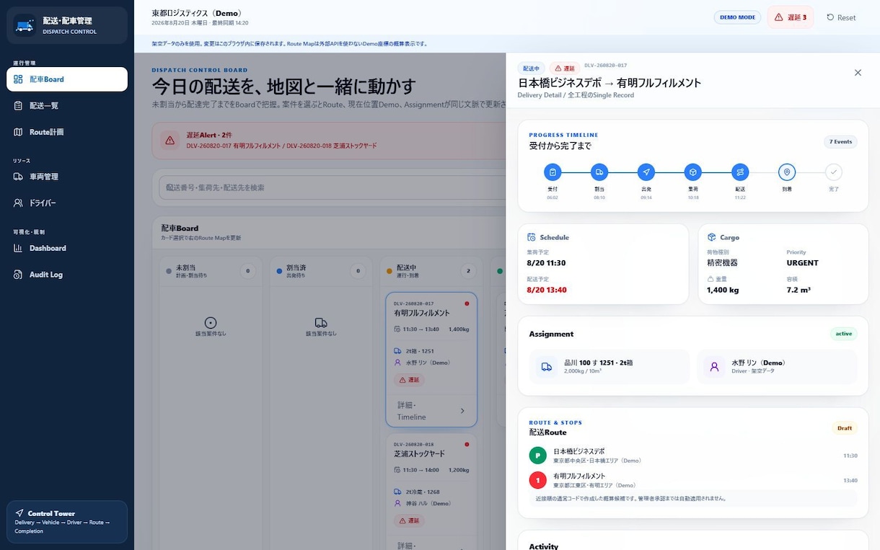Click the 到着 timeline step icon

pos(787,172)
